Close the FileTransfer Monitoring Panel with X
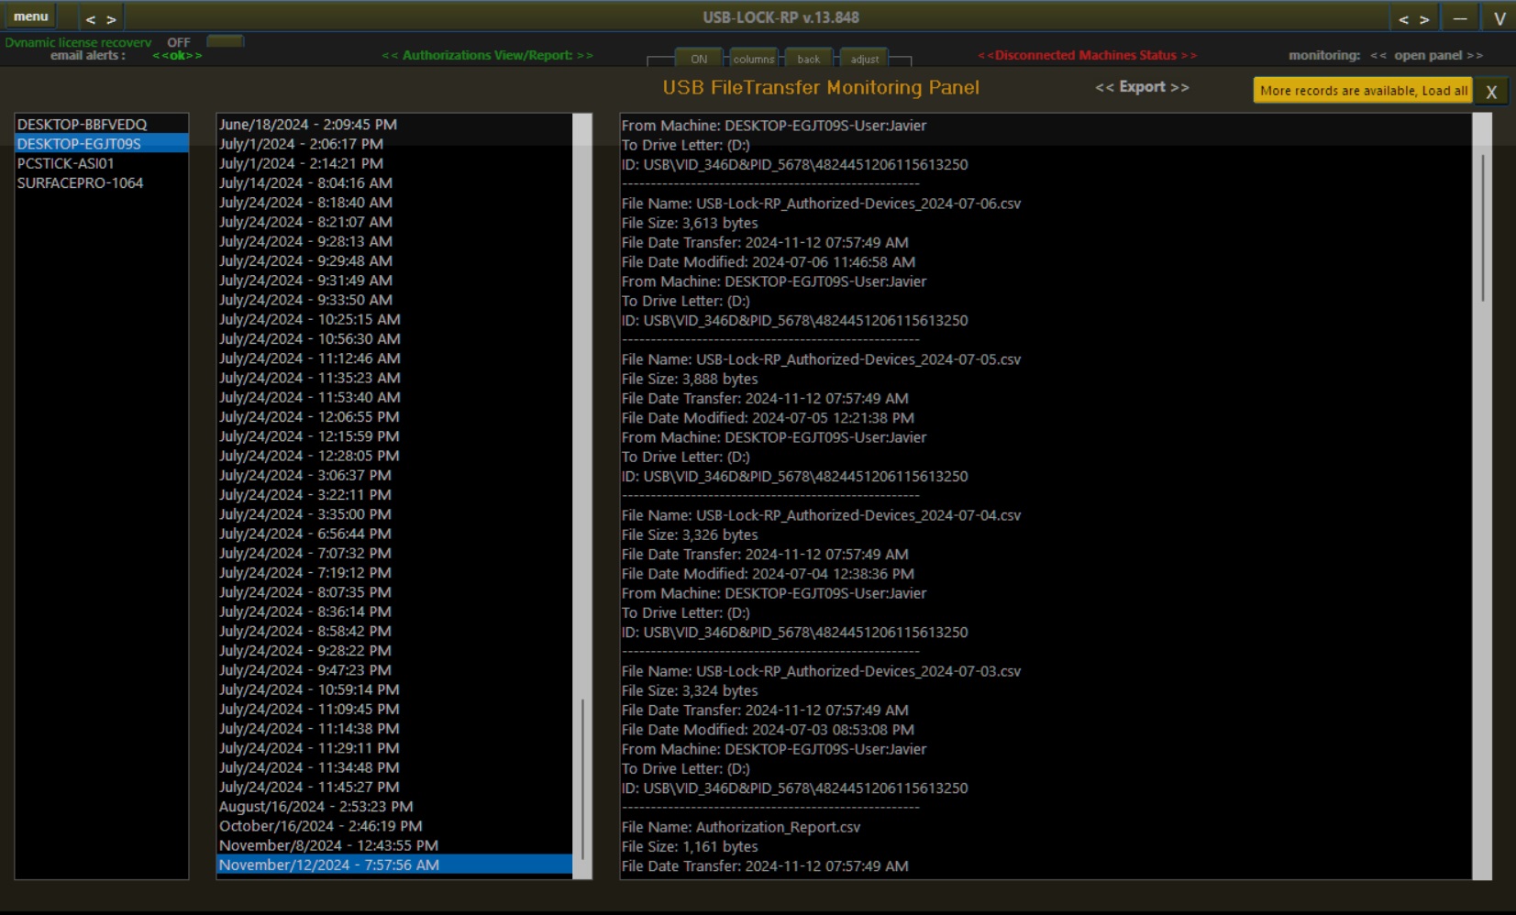 [1491, 92]
